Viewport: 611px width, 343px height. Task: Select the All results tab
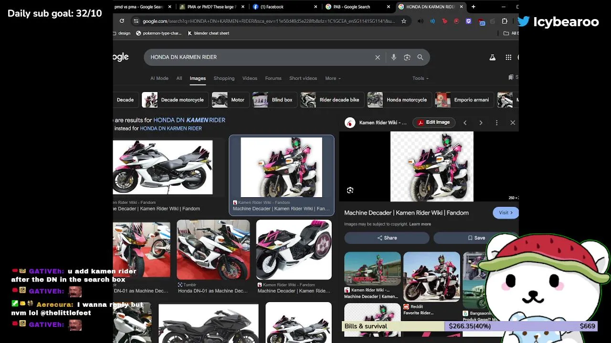tap(179, 78)
